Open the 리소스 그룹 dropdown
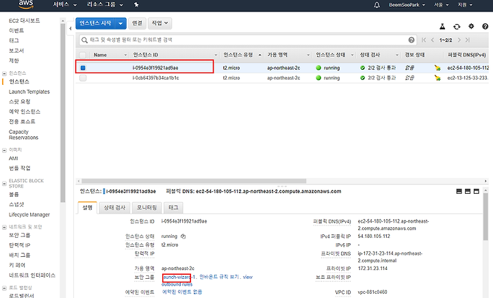The height and width of the screenshot is (298, 493). click(105, 5)
